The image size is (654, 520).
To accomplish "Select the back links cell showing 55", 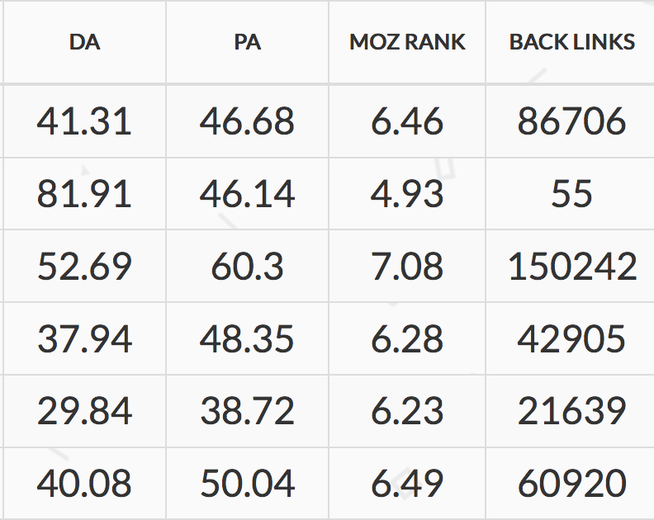I will [x=571, y=194].
